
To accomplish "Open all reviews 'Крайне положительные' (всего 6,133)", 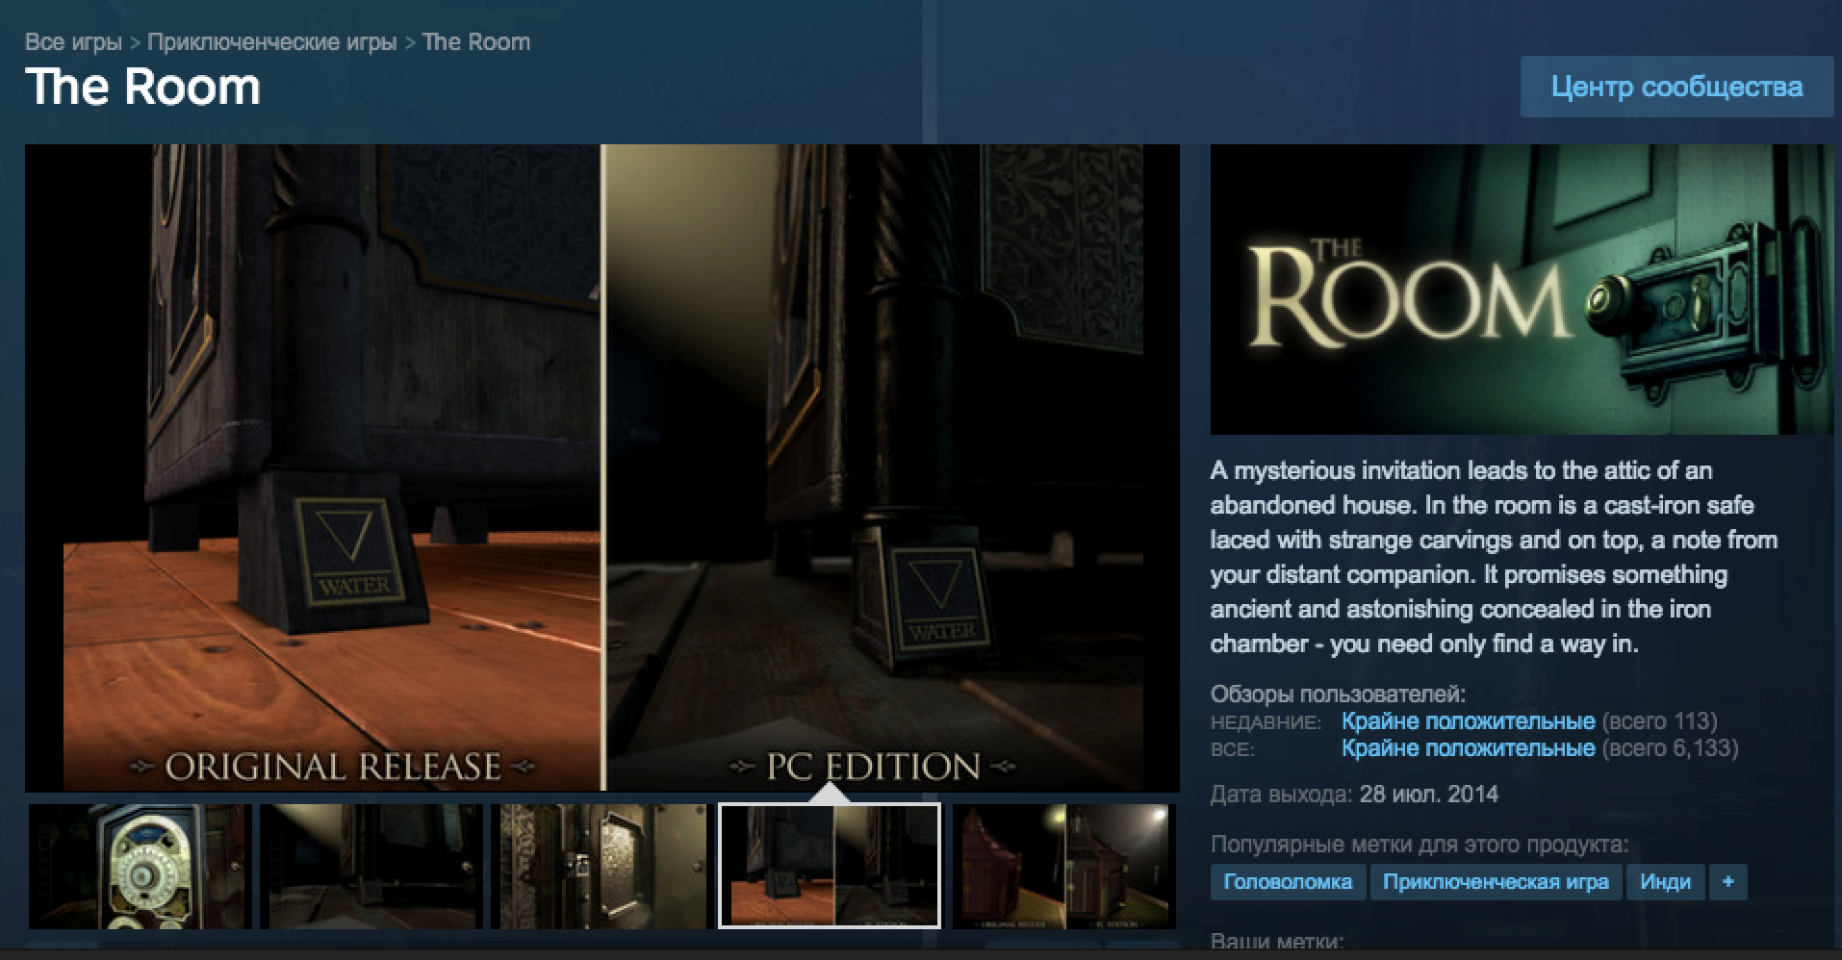I will click(x=1468, y=748).
